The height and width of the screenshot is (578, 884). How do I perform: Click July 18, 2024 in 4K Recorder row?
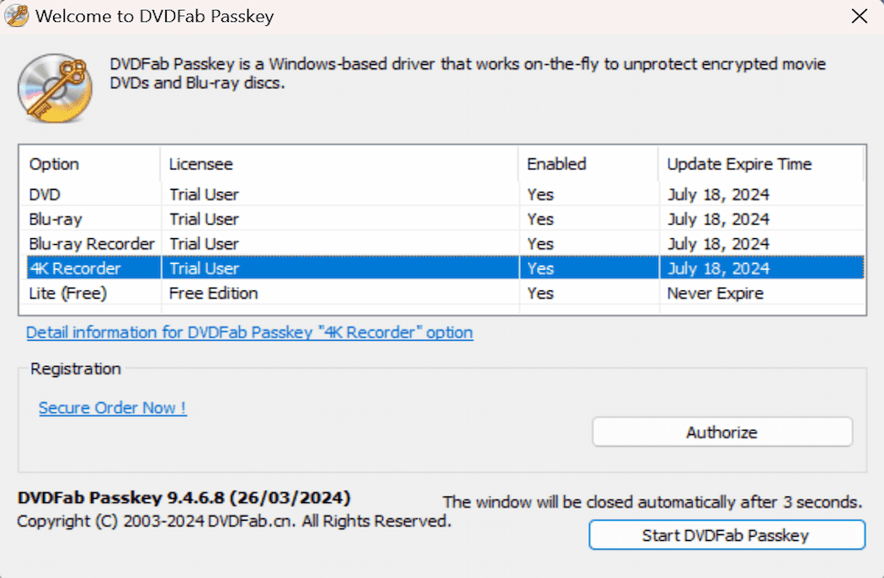coord(718,268)
